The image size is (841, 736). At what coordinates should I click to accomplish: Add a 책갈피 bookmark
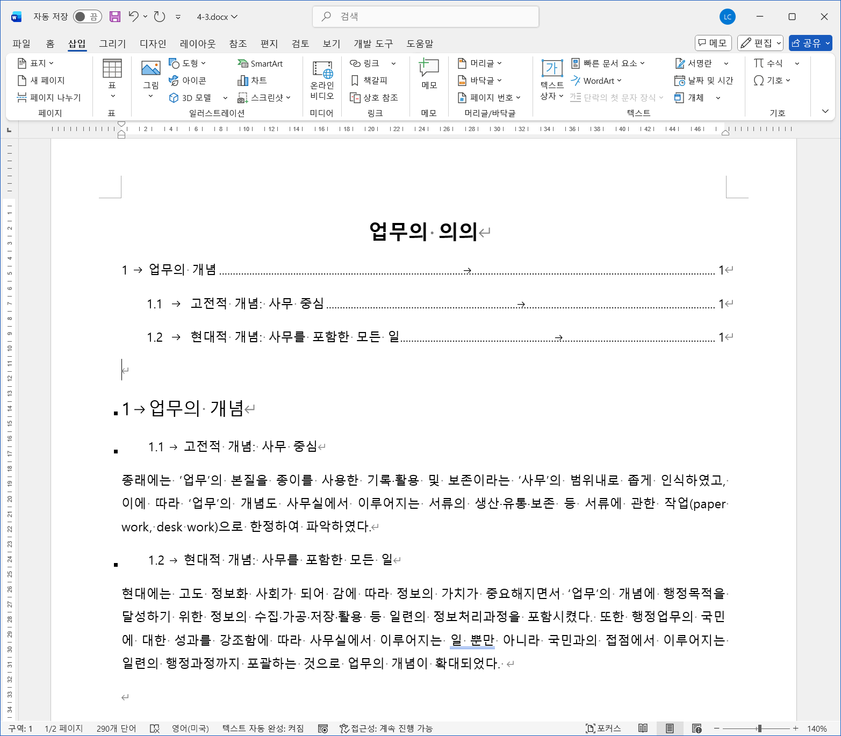(x=369, y=81)
